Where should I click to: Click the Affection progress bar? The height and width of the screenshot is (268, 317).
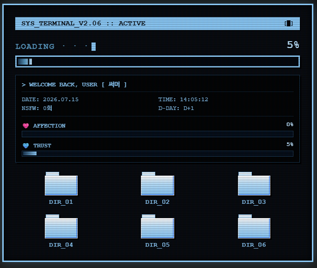coord(158,134)
